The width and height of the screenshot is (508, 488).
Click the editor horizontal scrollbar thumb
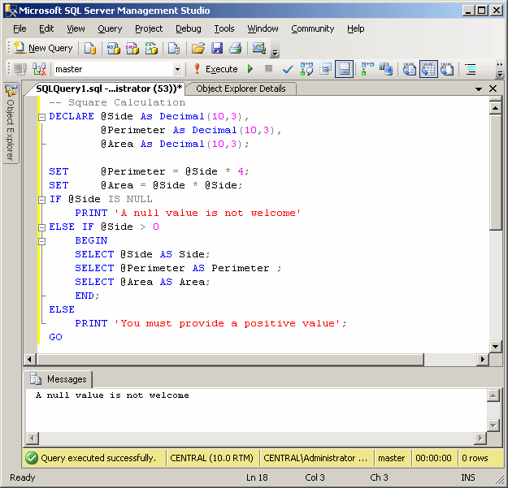point(231,359)
